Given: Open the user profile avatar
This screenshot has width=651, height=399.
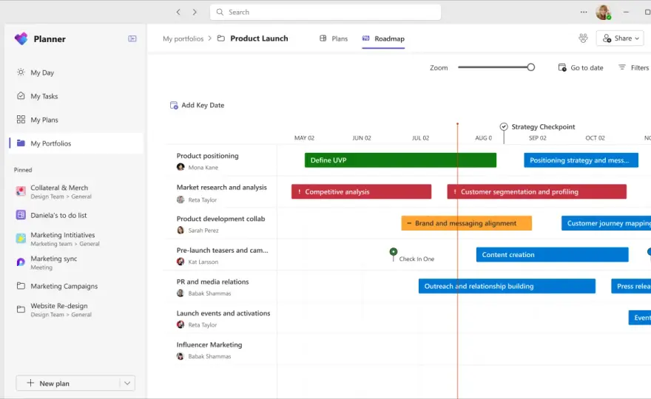Looking at the screenshot, I should coord(603,12).
